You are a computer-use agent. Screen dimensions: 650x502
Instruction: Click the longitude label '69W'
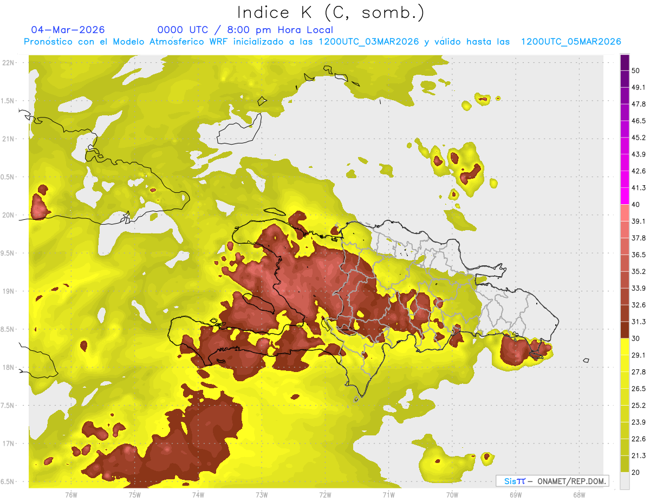click(x=516, y=495)
